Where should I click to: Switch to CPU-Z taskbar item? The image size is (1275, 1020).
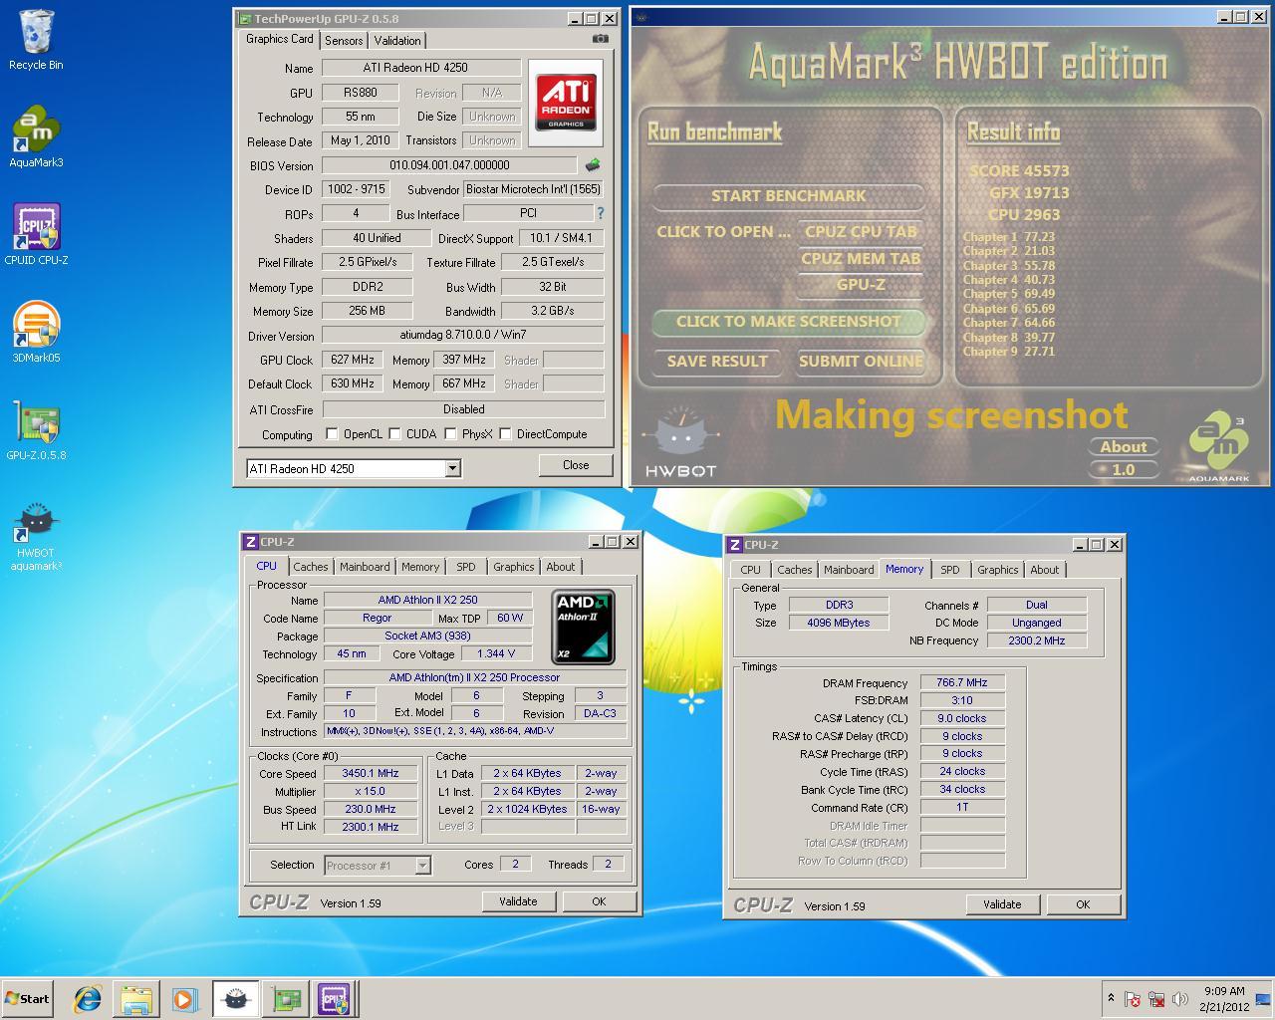(x=335, y=999)
